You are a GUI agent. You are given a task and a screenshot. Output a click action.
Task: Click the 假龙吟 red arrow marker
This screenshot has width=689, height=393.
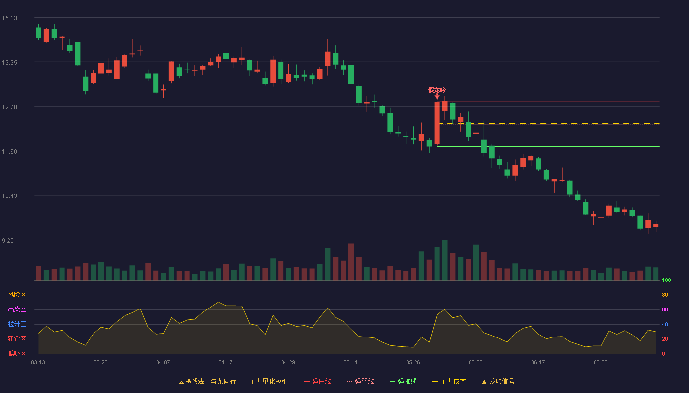pos(437,97)
